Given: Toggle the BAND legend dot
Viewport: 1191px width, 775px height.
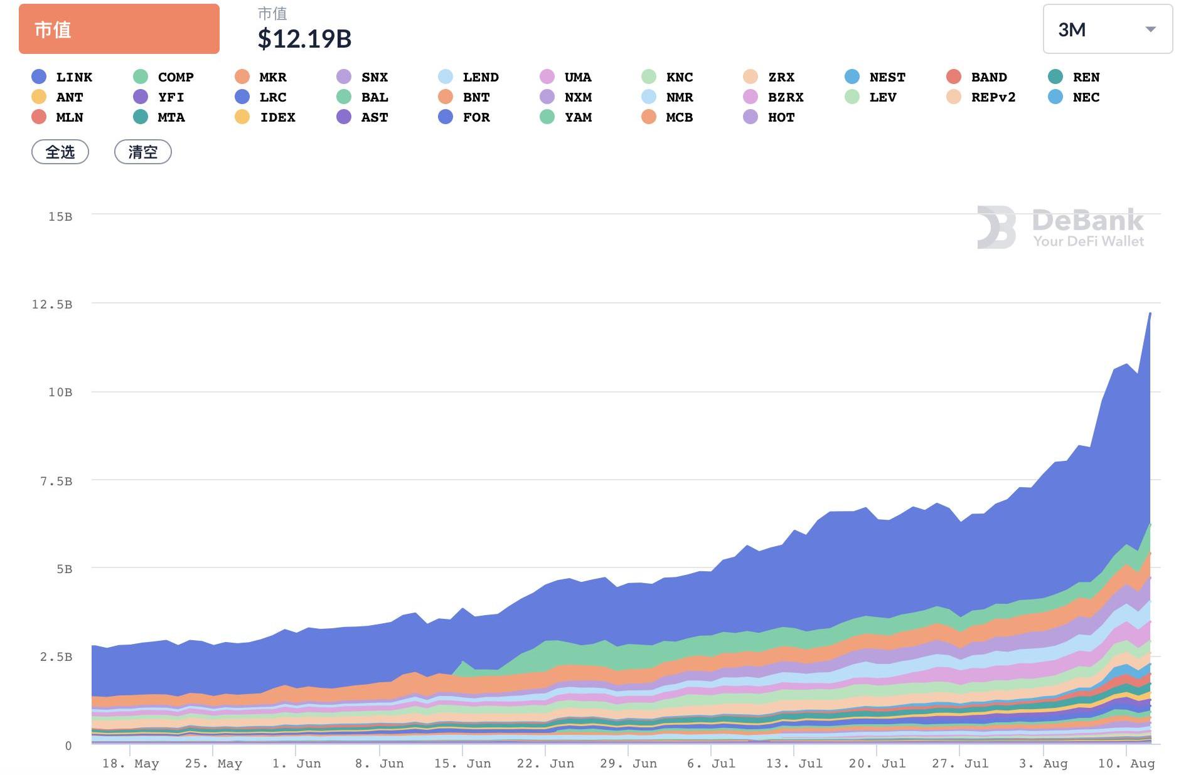Looking at the screenshot, I should pyautogui.click(x=954, y=77).
